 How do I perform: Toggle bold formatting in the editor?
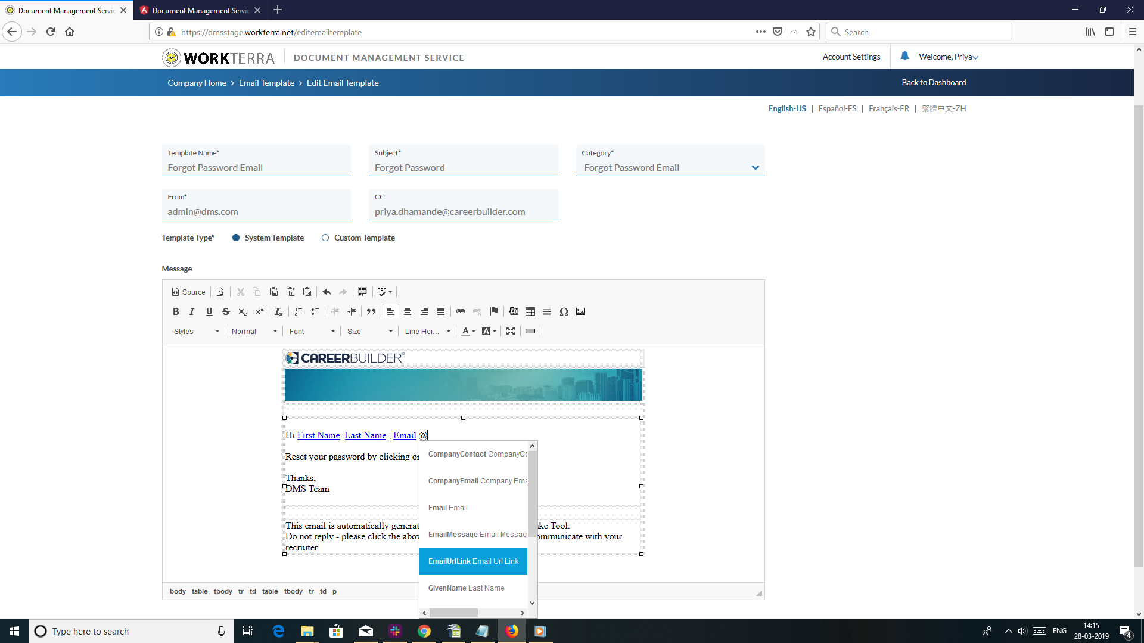176,311
